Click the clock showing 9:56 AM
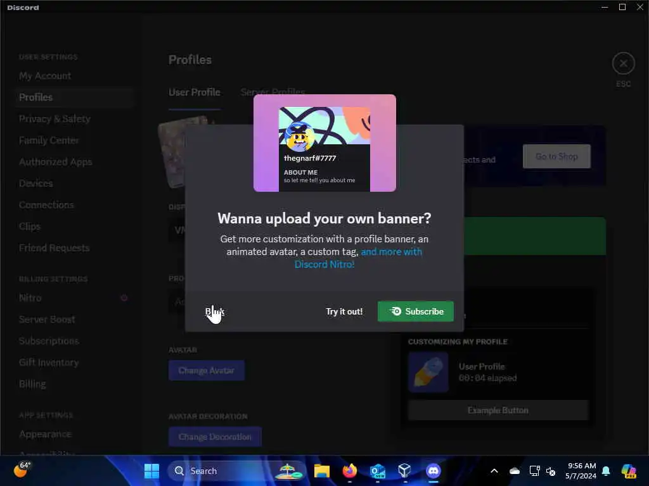This screenshot has height=486, width=649. tap(581, 471)
